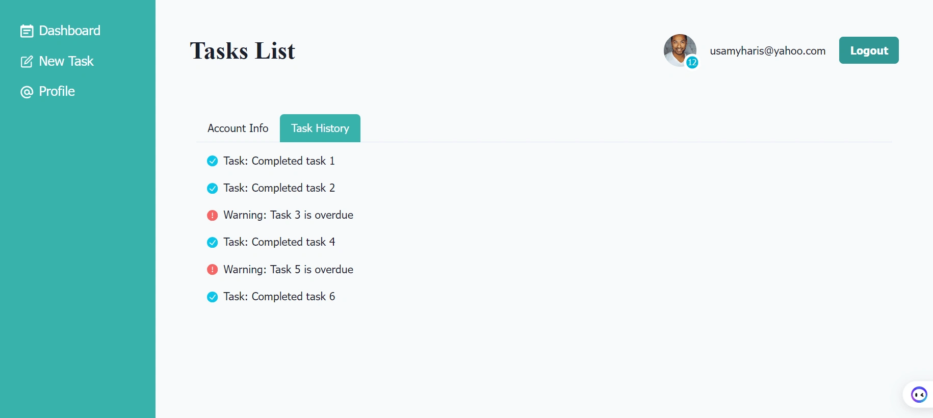Image resolution: width=933 pixels, height=418 pixels.
Task: Select the Task History tab
Action: [320, 128]
